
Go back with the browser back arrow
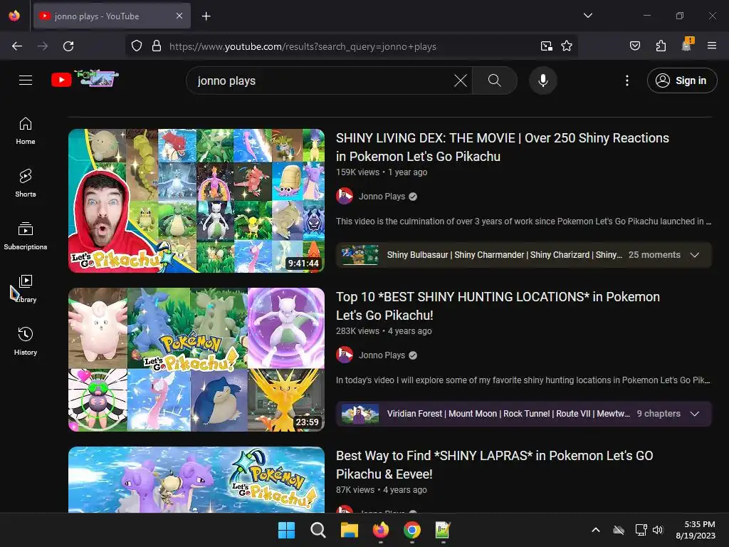17,46
